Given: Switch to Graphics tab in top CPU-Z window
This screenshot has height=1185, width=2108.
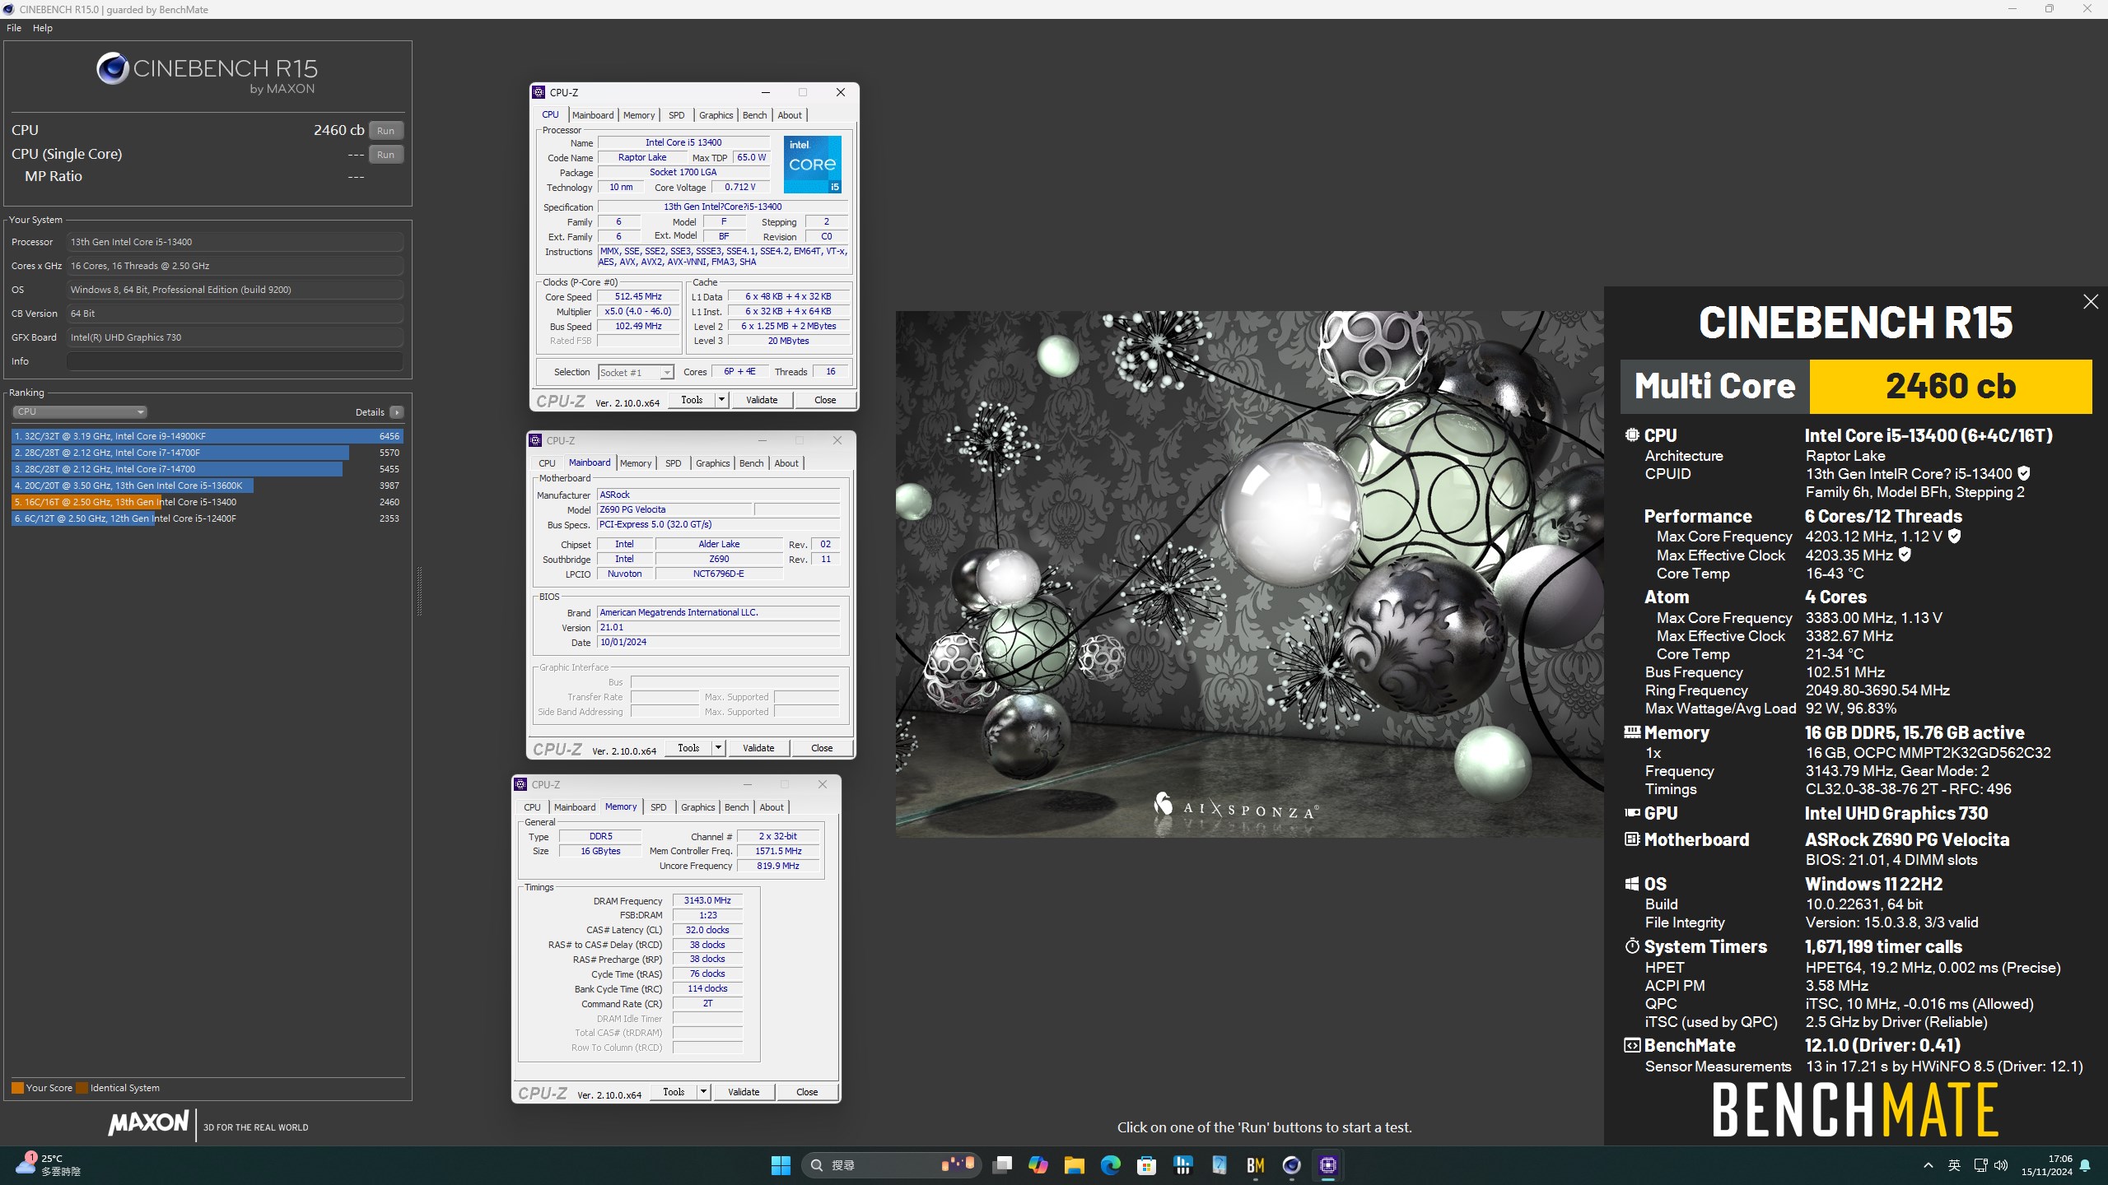Looking at the screenshot, I should (716, 115).
